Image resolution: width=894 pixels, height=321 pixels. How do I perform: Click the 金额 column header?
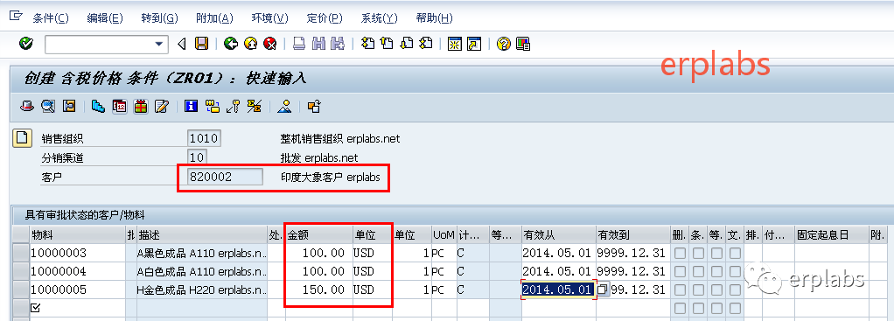(x=319, y=234)
